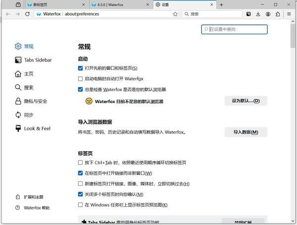
Task: Enable 启动电脑时自动打开 Waterfox checkbox
Action: click(80, 79)
